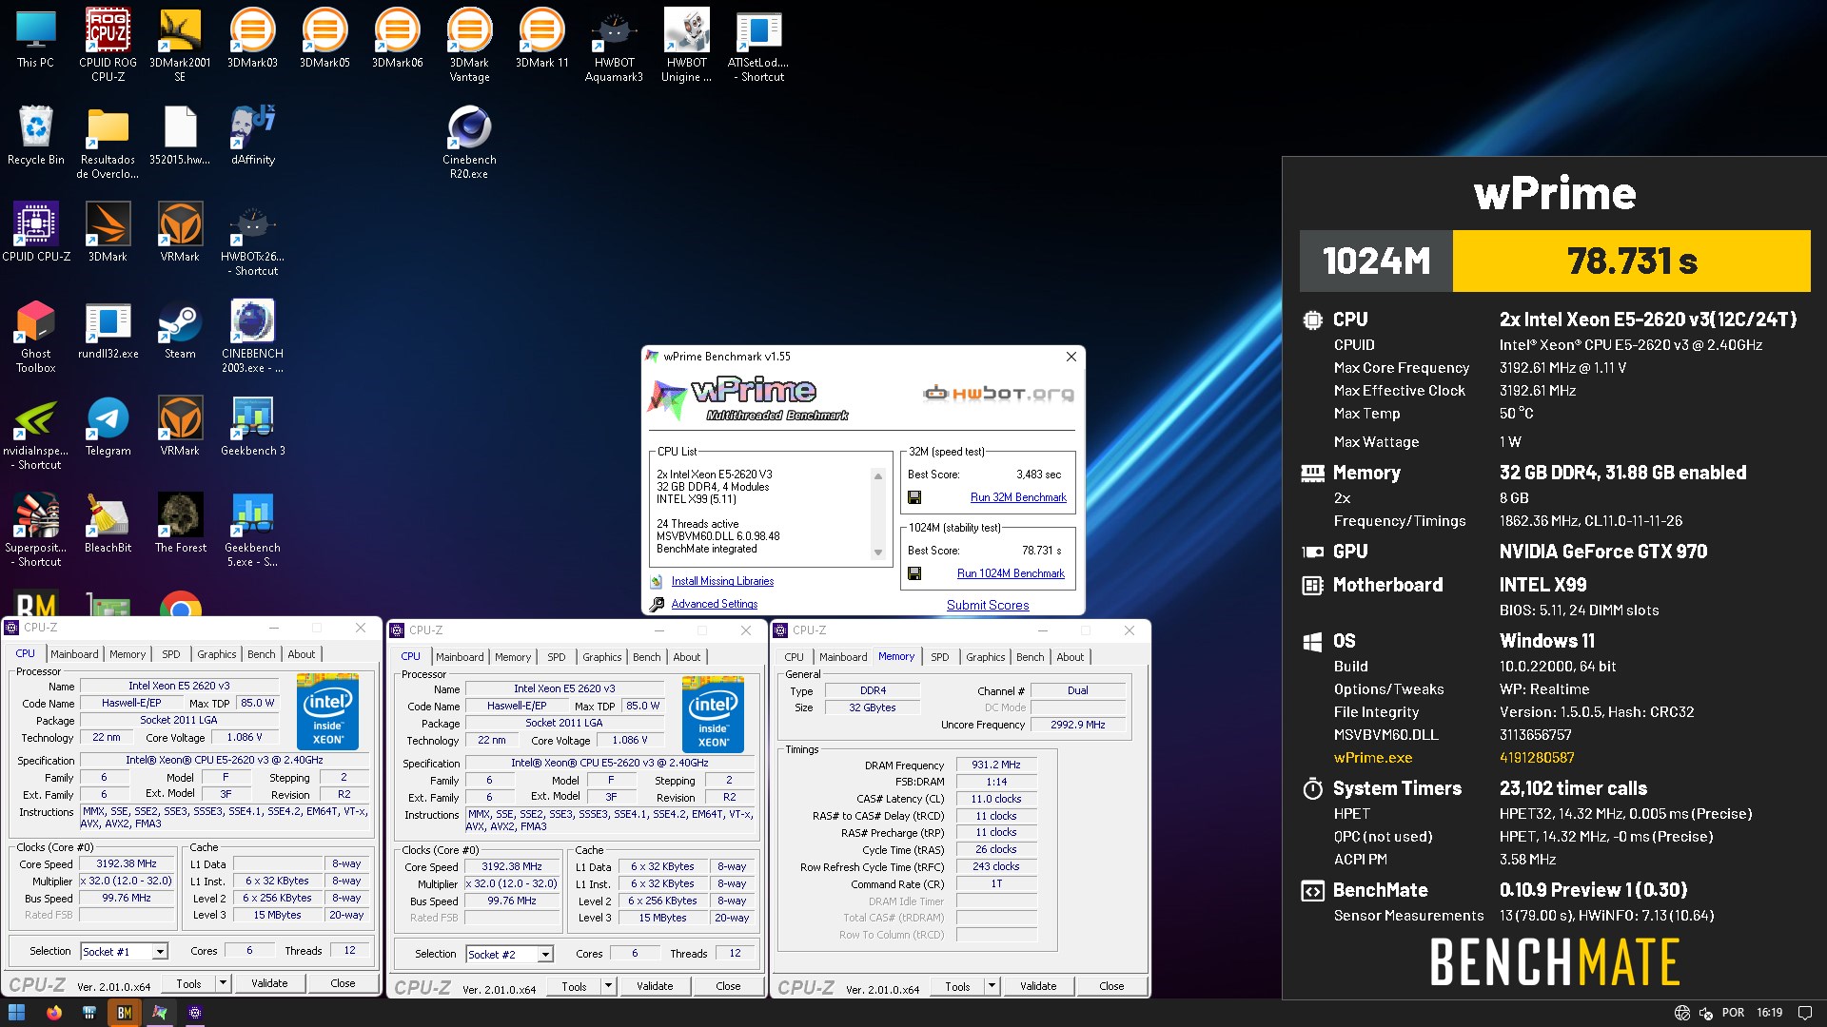Open nvidiaInspector shortcut icon
1827x1027 pixels.
(35, 433)
